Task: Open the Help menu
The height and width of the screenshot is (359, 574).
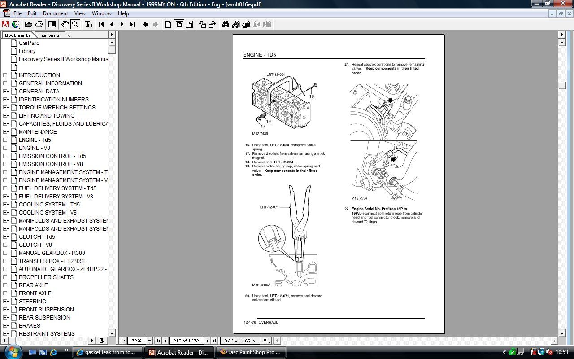Action: (123, 13)
